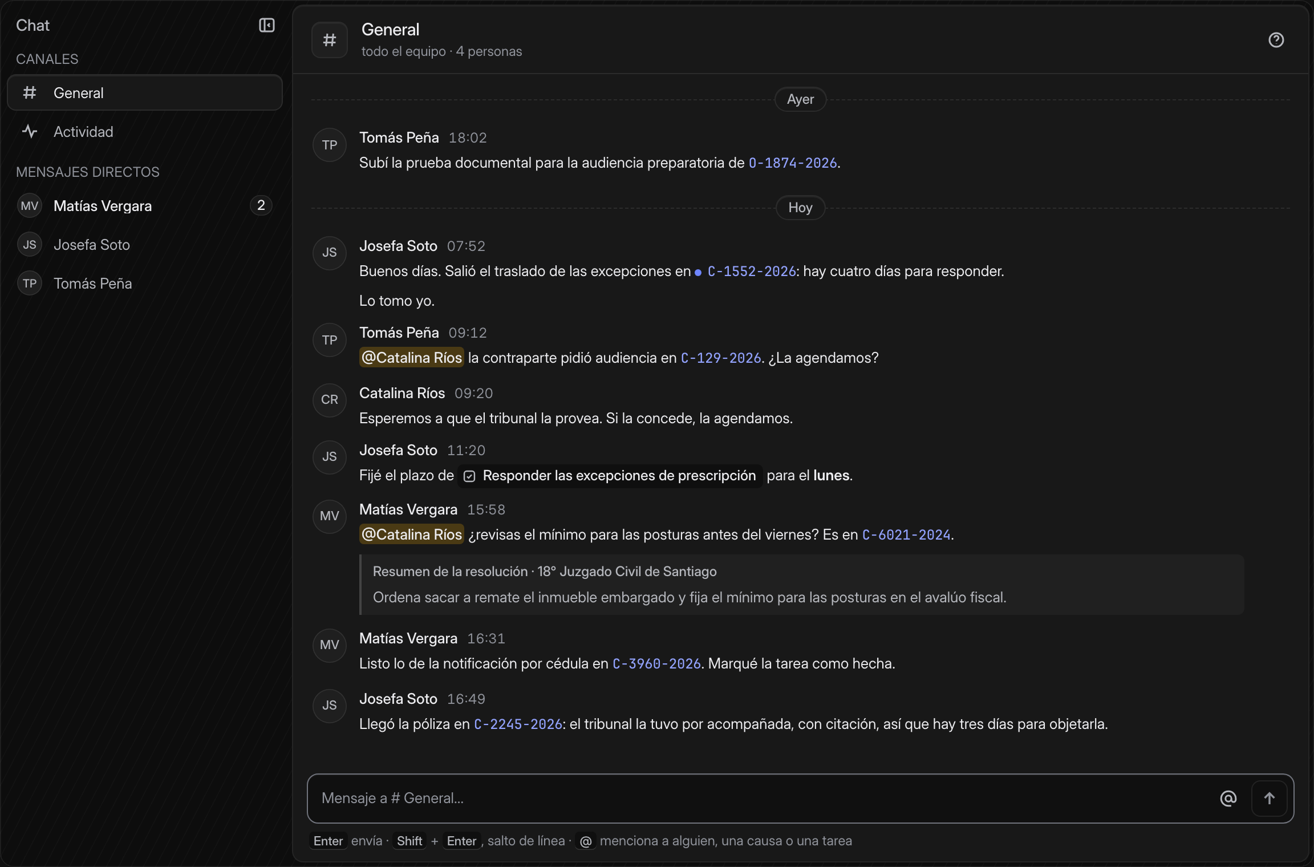Click the unread badge 2 on Matías Vergara
Image resolution: width=1314 pixels, height=867 pixels.
coord(261,205)
